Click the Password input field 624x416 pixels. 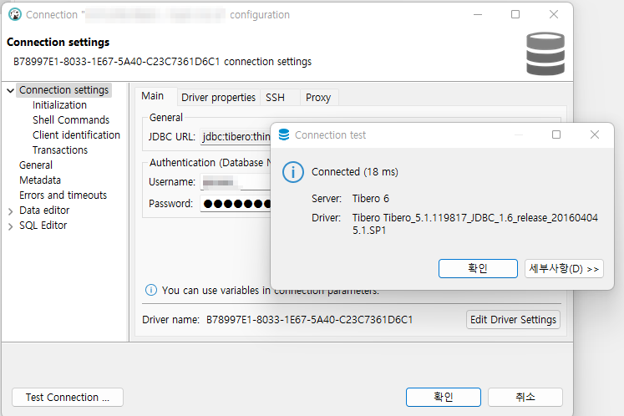(x=236, y=204)
